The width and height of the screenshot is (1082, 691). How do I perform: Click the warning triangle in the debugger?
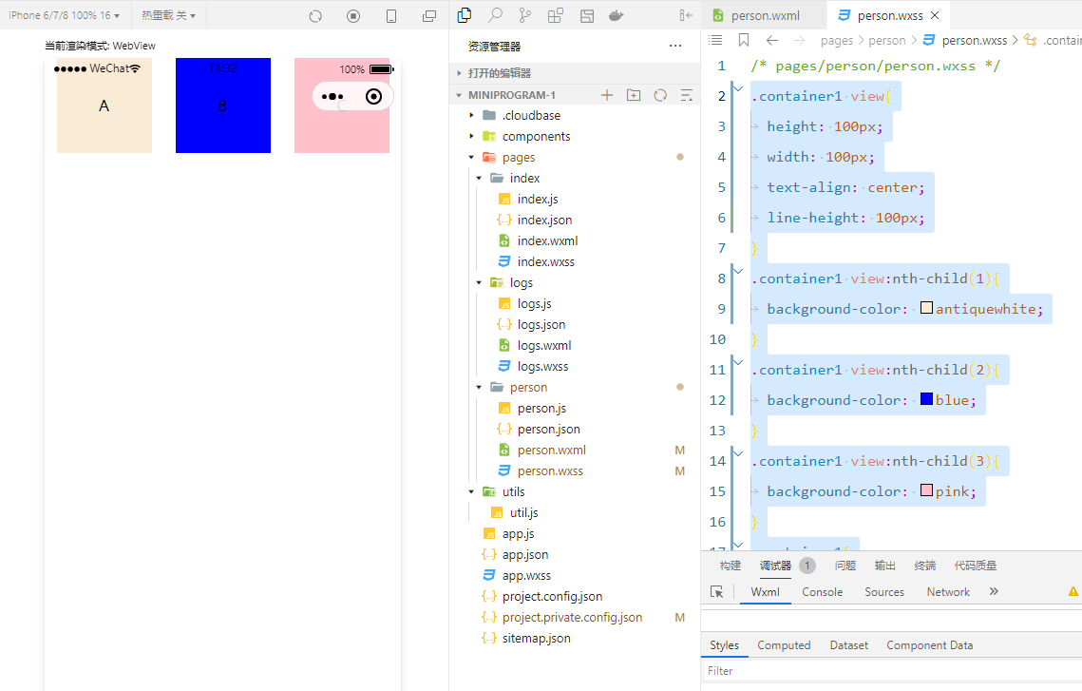point(1073,591)
